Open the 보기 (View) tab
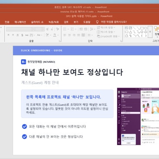This screenshot has height=159, width=159. (x=76, y=22)
